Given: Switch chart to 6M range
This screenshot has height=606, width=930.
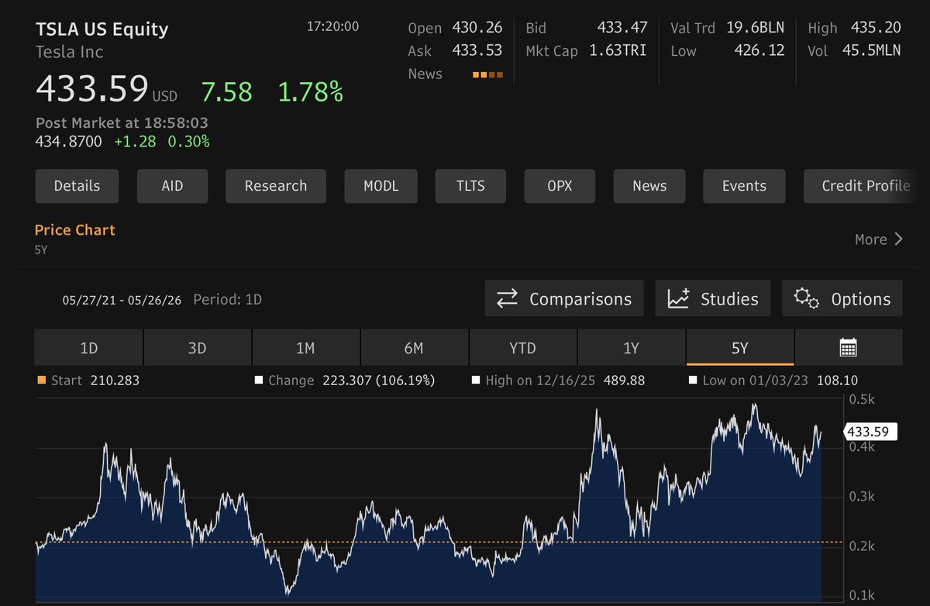Looking at the screenshot, I should (x=414, y=347).
